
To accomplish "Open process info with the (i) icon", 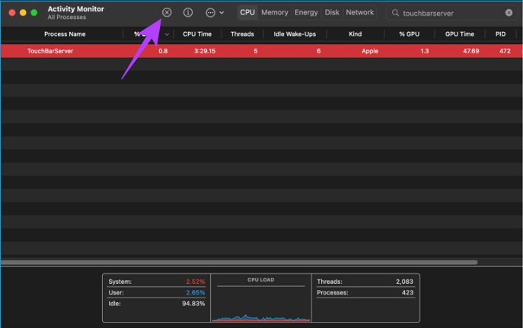I will point(188,12).
